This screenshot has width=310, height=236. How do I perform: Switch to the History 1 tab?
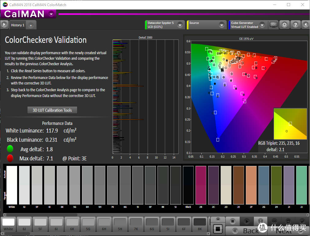(x=17, y=25)
